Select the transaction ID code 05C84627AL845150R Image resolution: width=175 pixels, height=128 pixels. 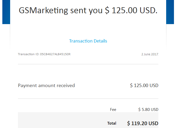(55, 54)
